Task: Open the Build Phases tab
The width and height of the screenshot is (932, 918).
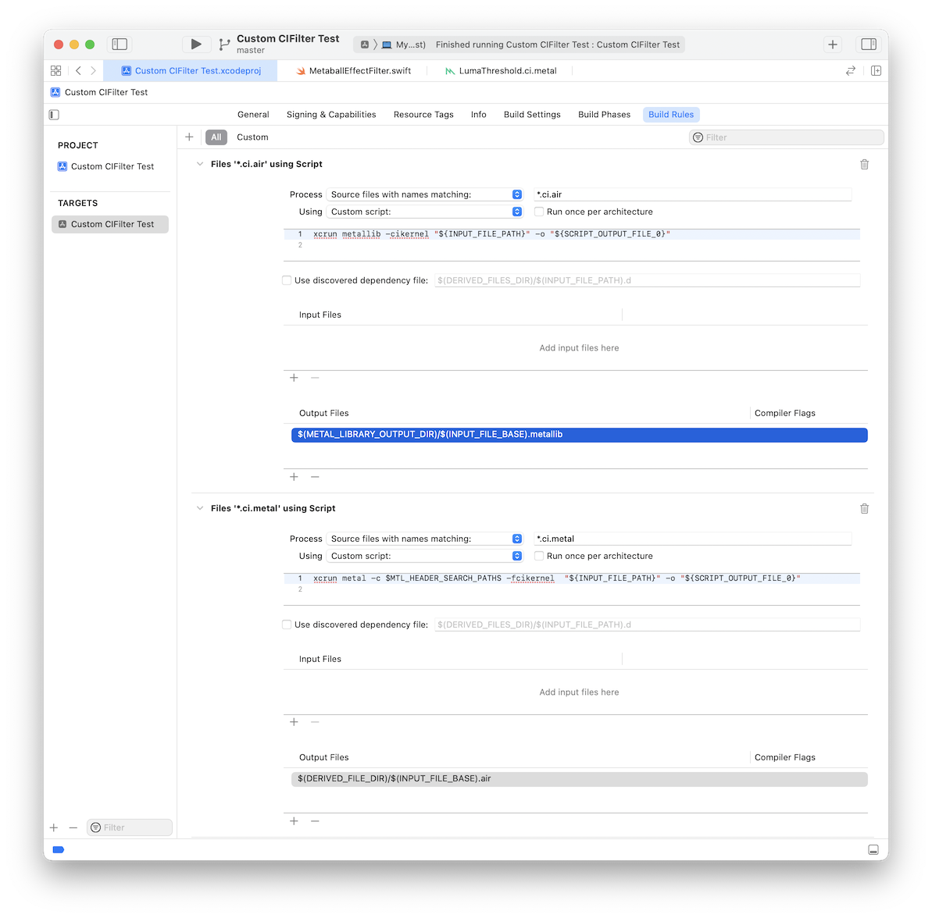Action: 604,115
